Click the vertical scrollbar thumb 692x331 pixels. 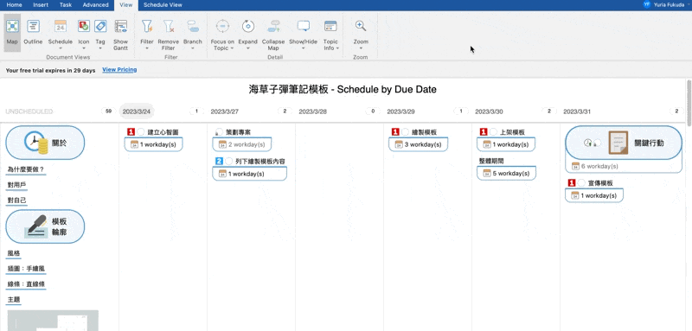coord(689,102)
